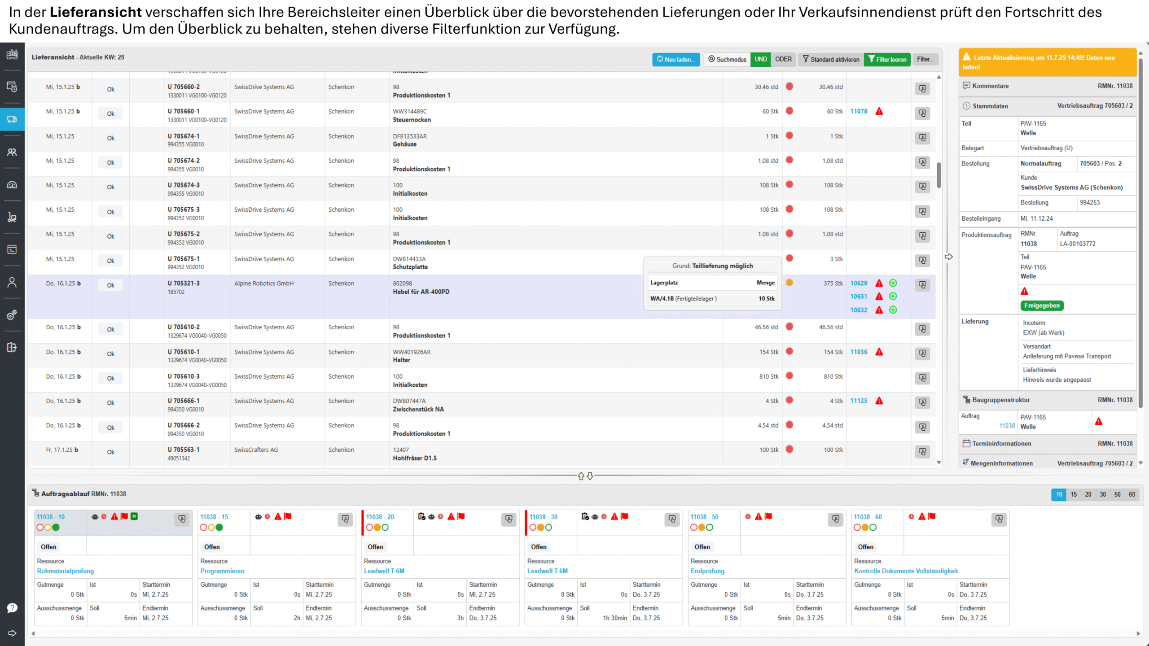Click detail icon for row U 705660-2
1149x646 pixels.
(922, 89)
